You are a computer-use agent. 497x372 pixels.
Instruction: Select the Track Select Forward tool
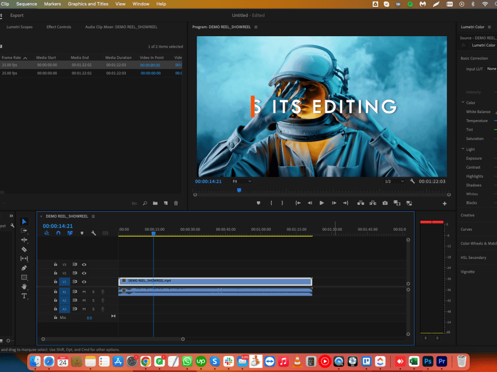coord(24,231)
